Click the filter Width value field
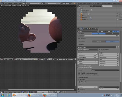 [x=109, y=89]
